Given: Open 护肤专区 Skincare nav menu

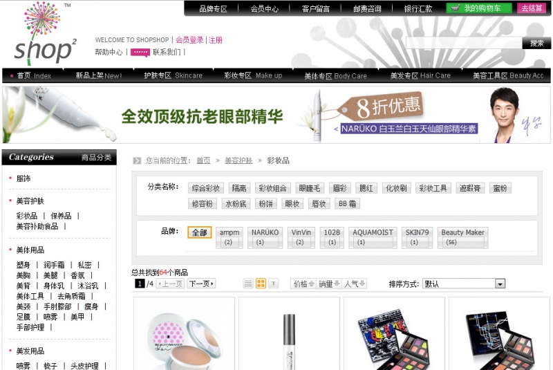Looking at the screenshot, I should click(x=173, y=75).
